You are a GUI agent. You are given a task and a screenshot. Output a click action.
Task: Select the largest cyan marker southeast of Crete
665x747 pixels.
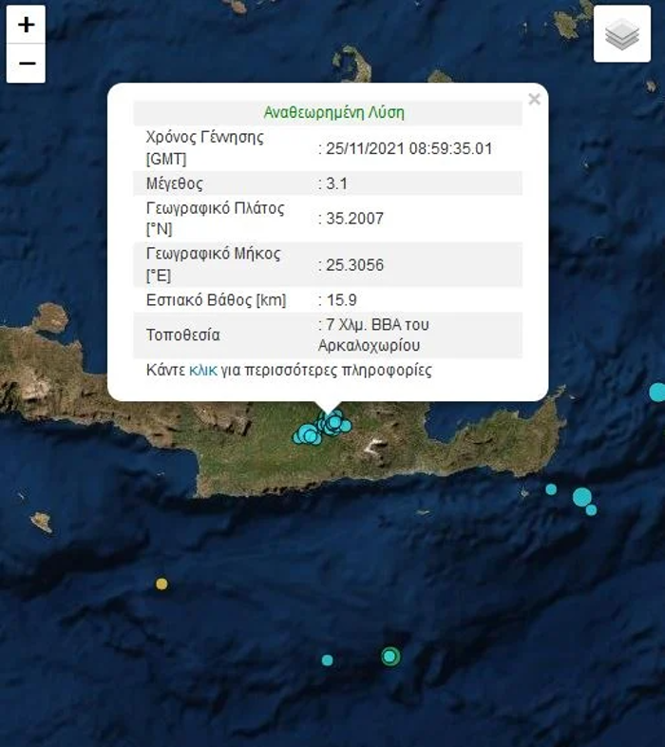coord(581,496)
